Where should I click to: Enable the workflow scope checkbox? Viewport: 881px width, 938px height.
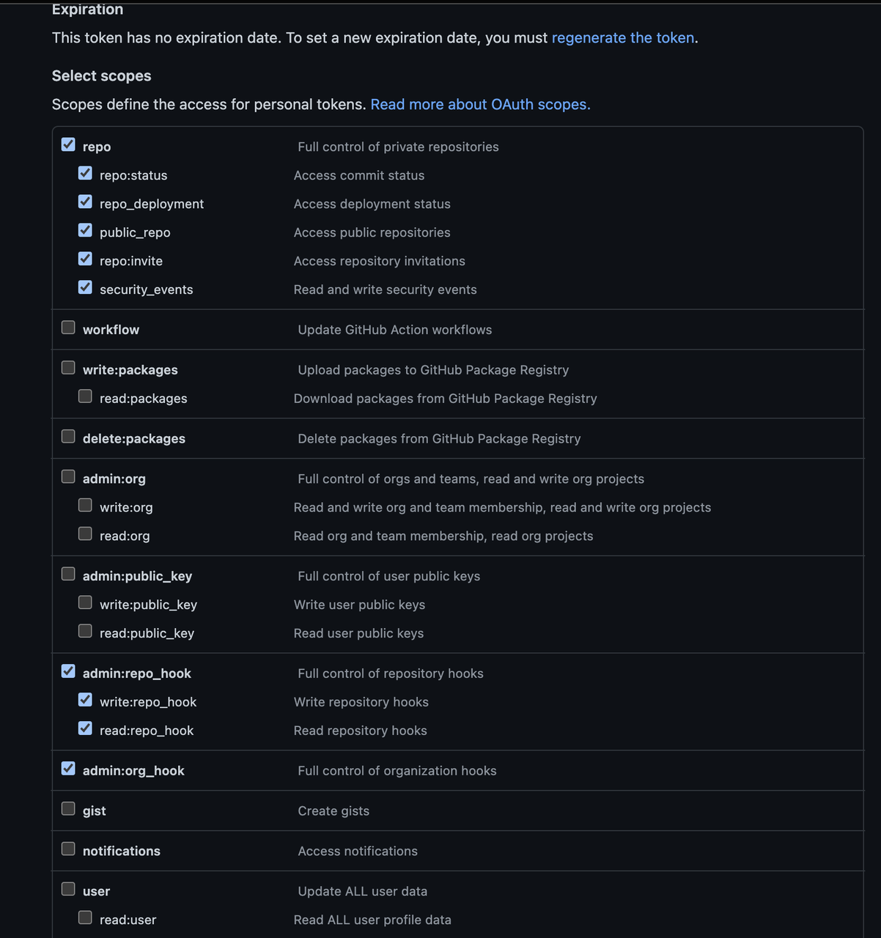pos(68,328)
